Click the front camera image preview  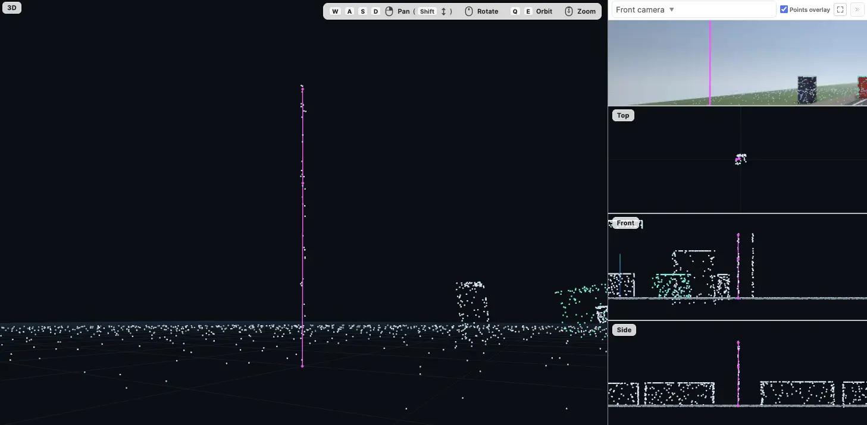coord(737,63)
